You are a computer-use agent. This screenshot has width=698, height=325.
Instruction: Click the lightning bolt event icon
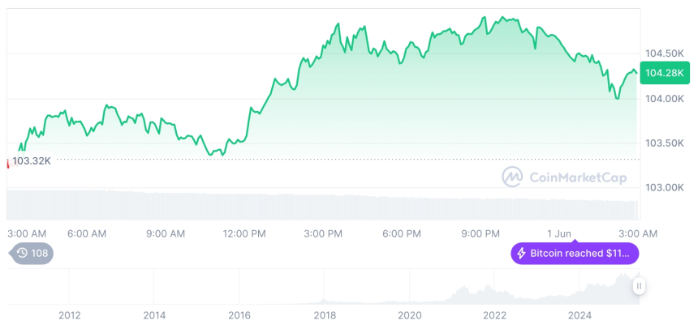pos(522,254)
